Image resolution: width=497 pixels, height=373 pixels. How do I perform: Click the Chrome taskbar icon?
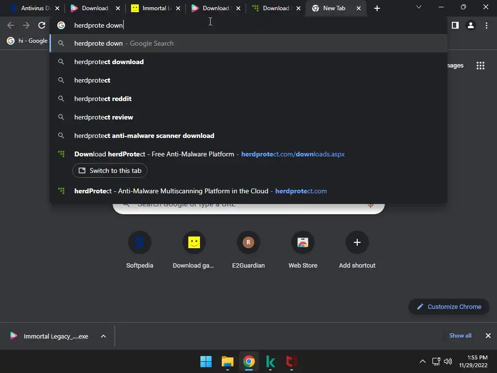249,361
